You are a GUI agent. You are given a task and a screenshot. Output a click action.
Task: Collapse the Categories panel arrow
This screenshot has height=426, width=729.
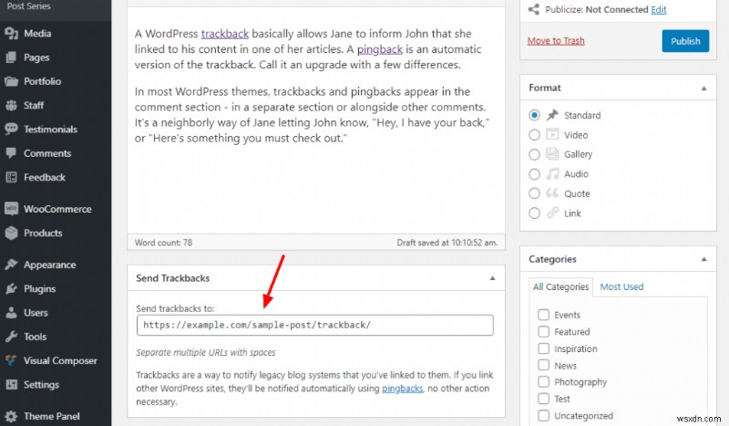click(703, 259)
